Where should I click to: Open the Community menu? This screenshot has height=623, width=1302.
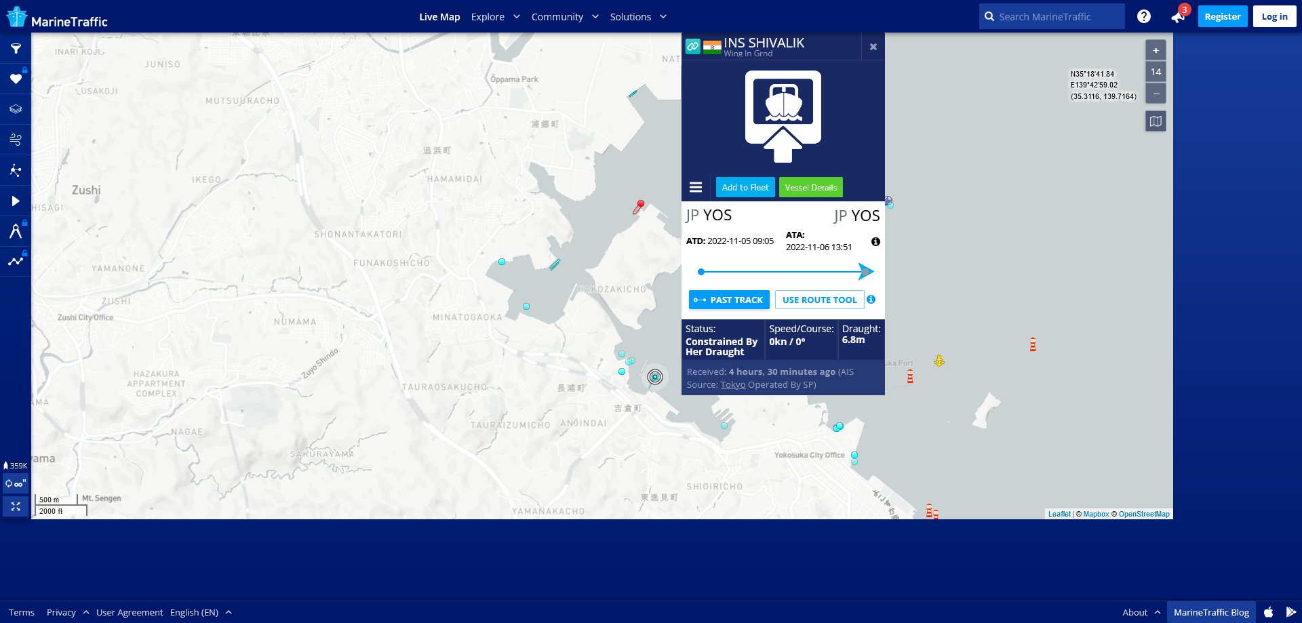pyautogui.click(x=557, y=17)
